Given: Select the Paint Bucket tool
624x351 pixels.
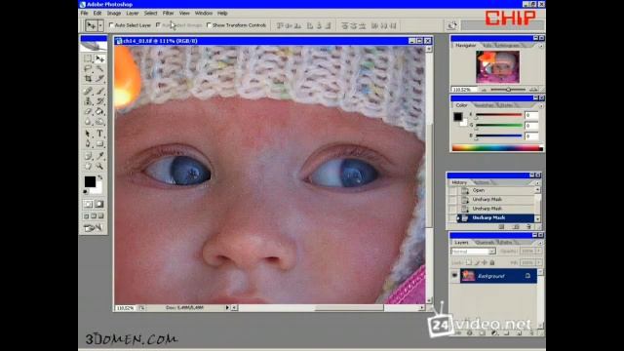Looking at the screenshot, I should pos(99,111).
